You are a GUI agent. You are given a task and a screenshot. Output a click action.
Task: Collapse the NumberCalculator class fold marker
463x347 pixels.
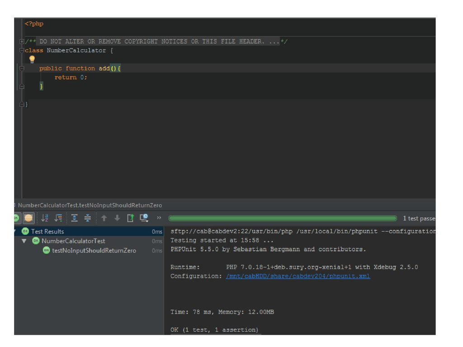[x=22, y=51]
